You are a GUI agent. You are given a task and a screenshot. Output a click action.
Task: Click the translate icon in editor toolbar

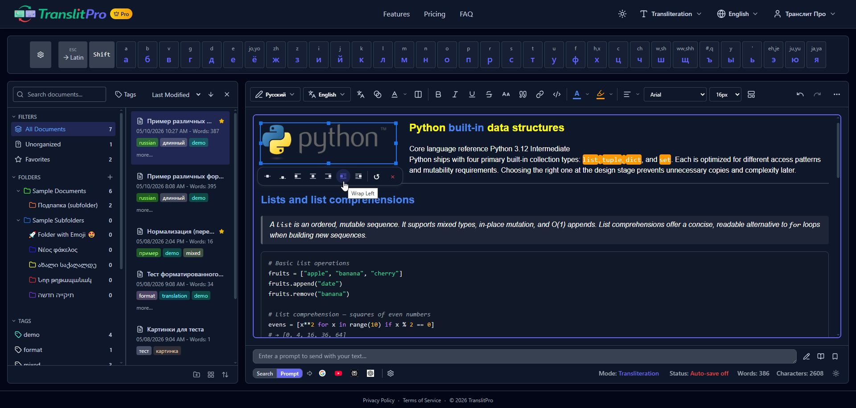pyautogui.click(x=360, y=94)
